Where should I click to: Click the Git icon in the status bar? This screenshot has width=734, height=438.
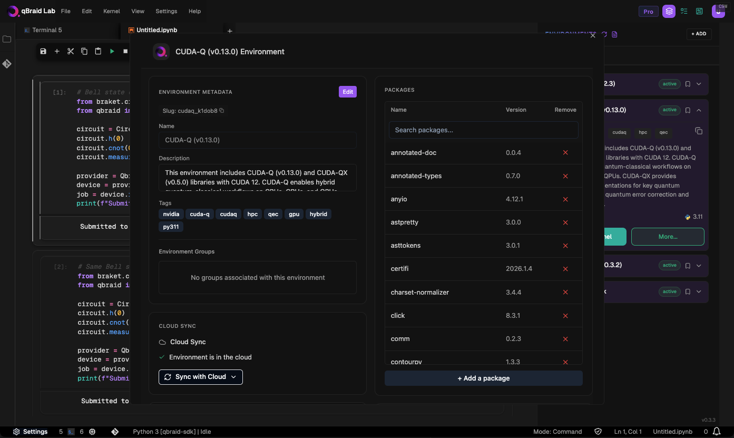(x=115, y=432)
